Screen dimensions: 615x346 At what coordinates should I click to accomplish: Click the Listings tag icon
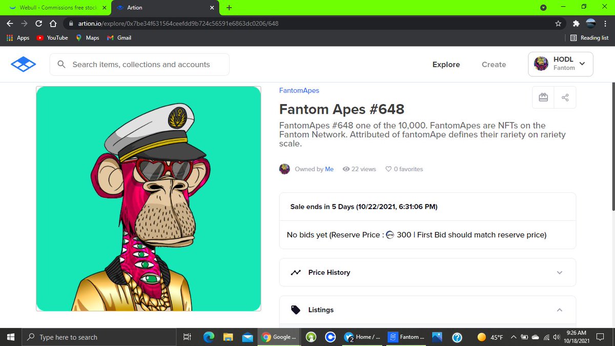click(x=296, y=310)
